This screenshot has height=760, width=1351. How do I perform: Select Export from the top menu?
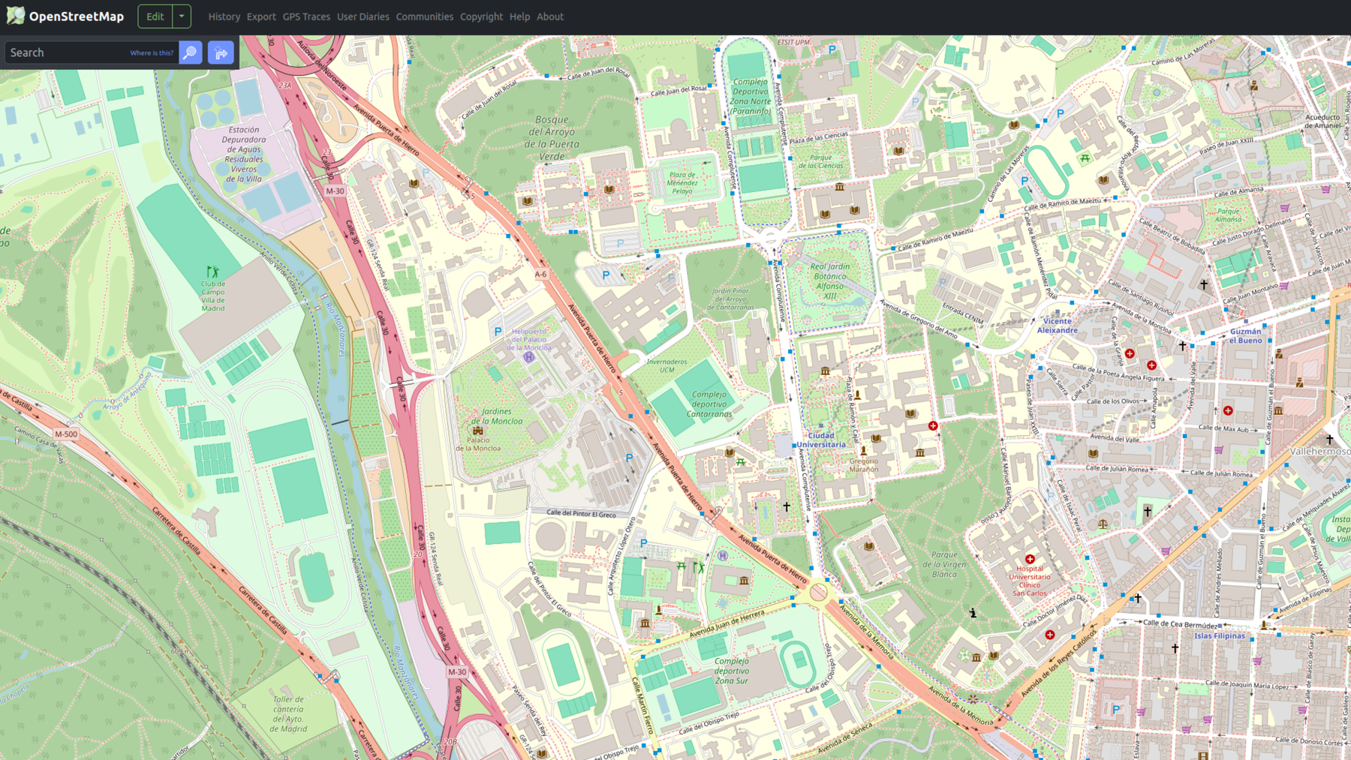pos(261,17)
